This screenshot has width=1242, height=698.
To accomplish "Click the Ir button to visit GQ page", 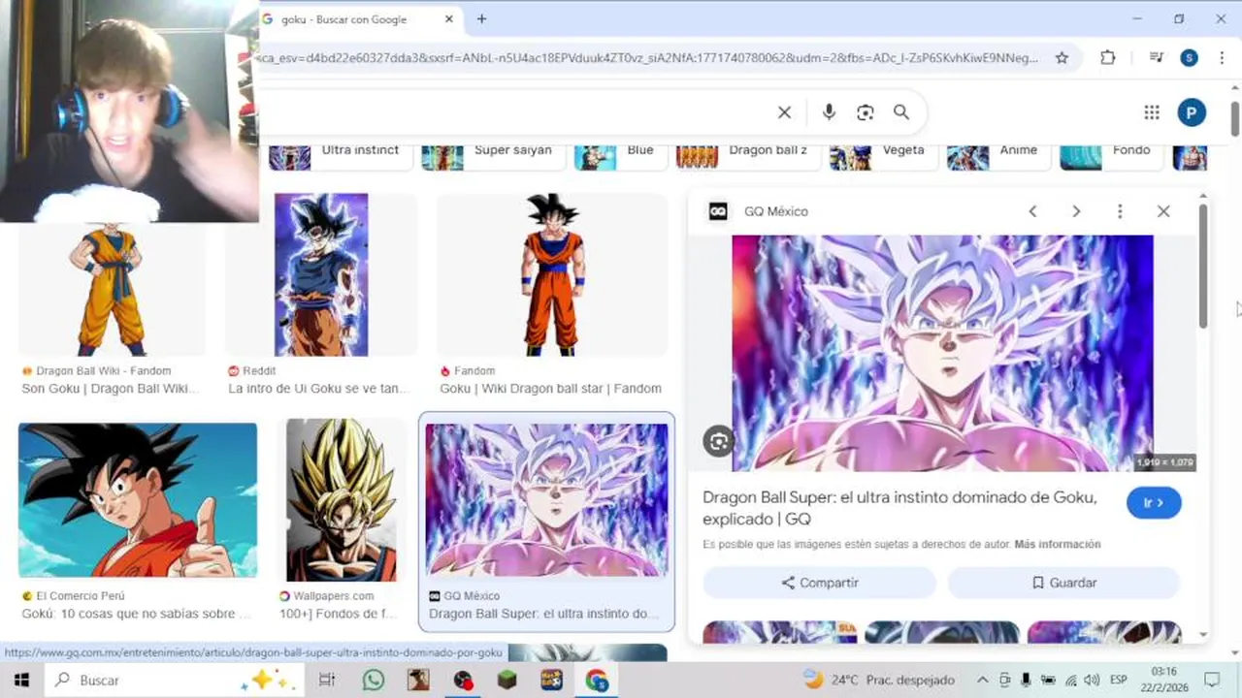I will [1154, 503].
